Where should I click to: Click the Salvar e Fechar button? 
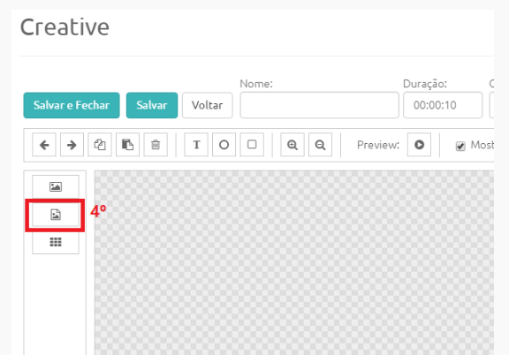pyautogui.click(x=72, y=105)
